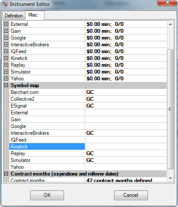Click the scrollbar down arrow
This screenshot has width=178, height=207.
[170, 179]
